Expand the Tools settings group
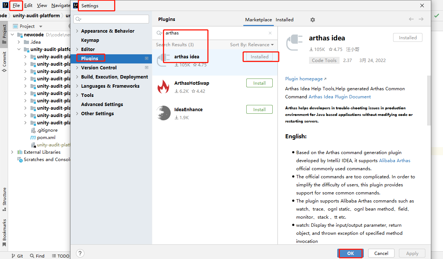Screen dimensions: 443x259 click(77, 95)
